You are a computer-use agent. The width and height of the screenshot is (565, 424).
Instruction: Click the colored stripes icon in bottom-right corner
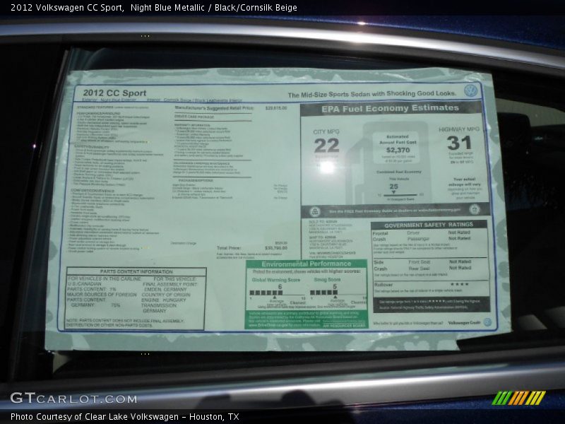click(x=518, y=398)
